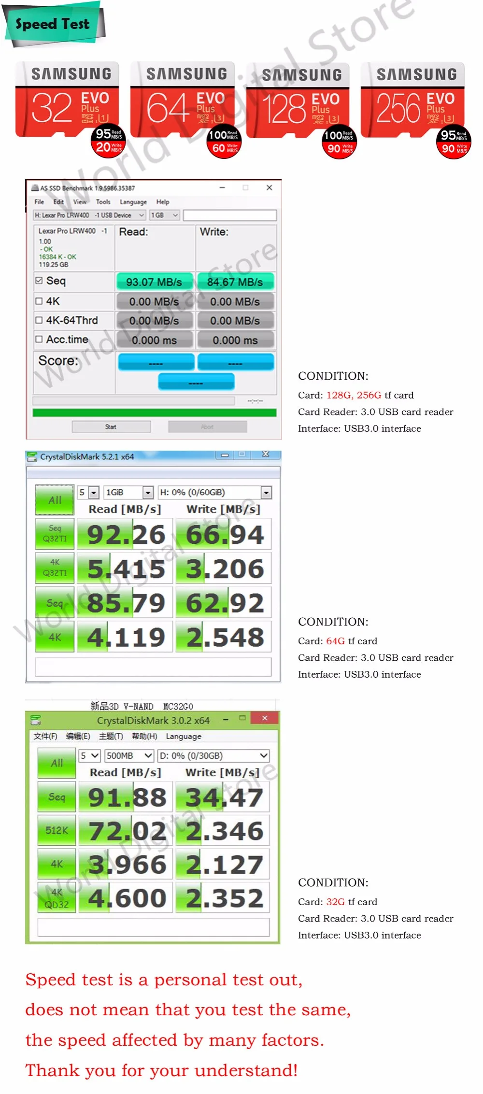
Task: Click the green progress bar in AS SSD Benchmark
Action: click(155, 412)
